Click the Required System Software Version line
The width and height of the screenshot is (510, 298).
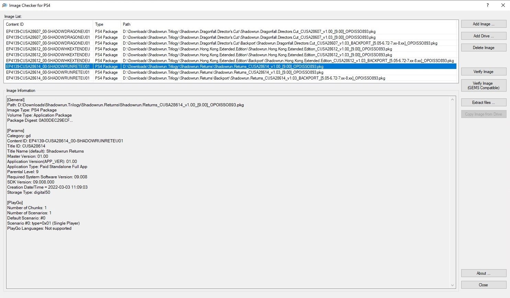click(47, 177)
